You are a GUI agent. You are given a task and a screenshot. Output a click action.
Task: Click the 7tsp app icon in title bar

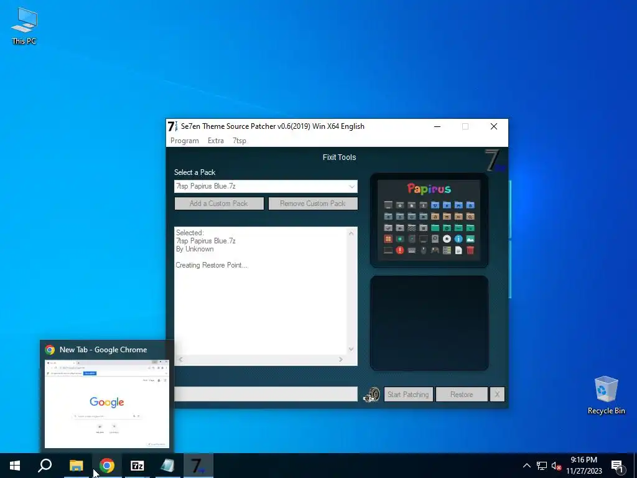(x=173, y=126)
